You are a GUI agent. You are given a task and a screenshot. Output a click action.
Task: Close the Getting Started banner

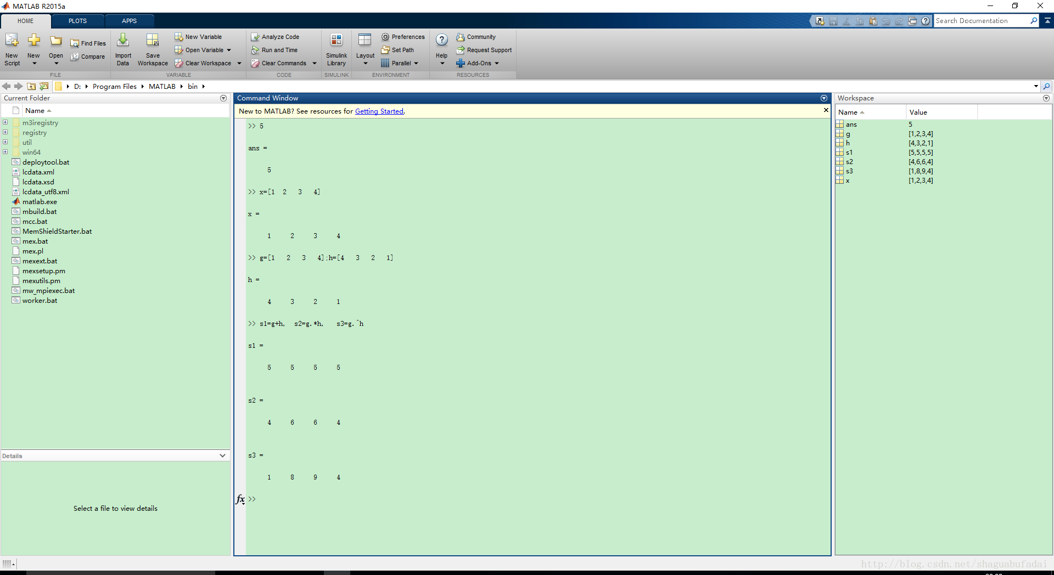pos(826,110)
